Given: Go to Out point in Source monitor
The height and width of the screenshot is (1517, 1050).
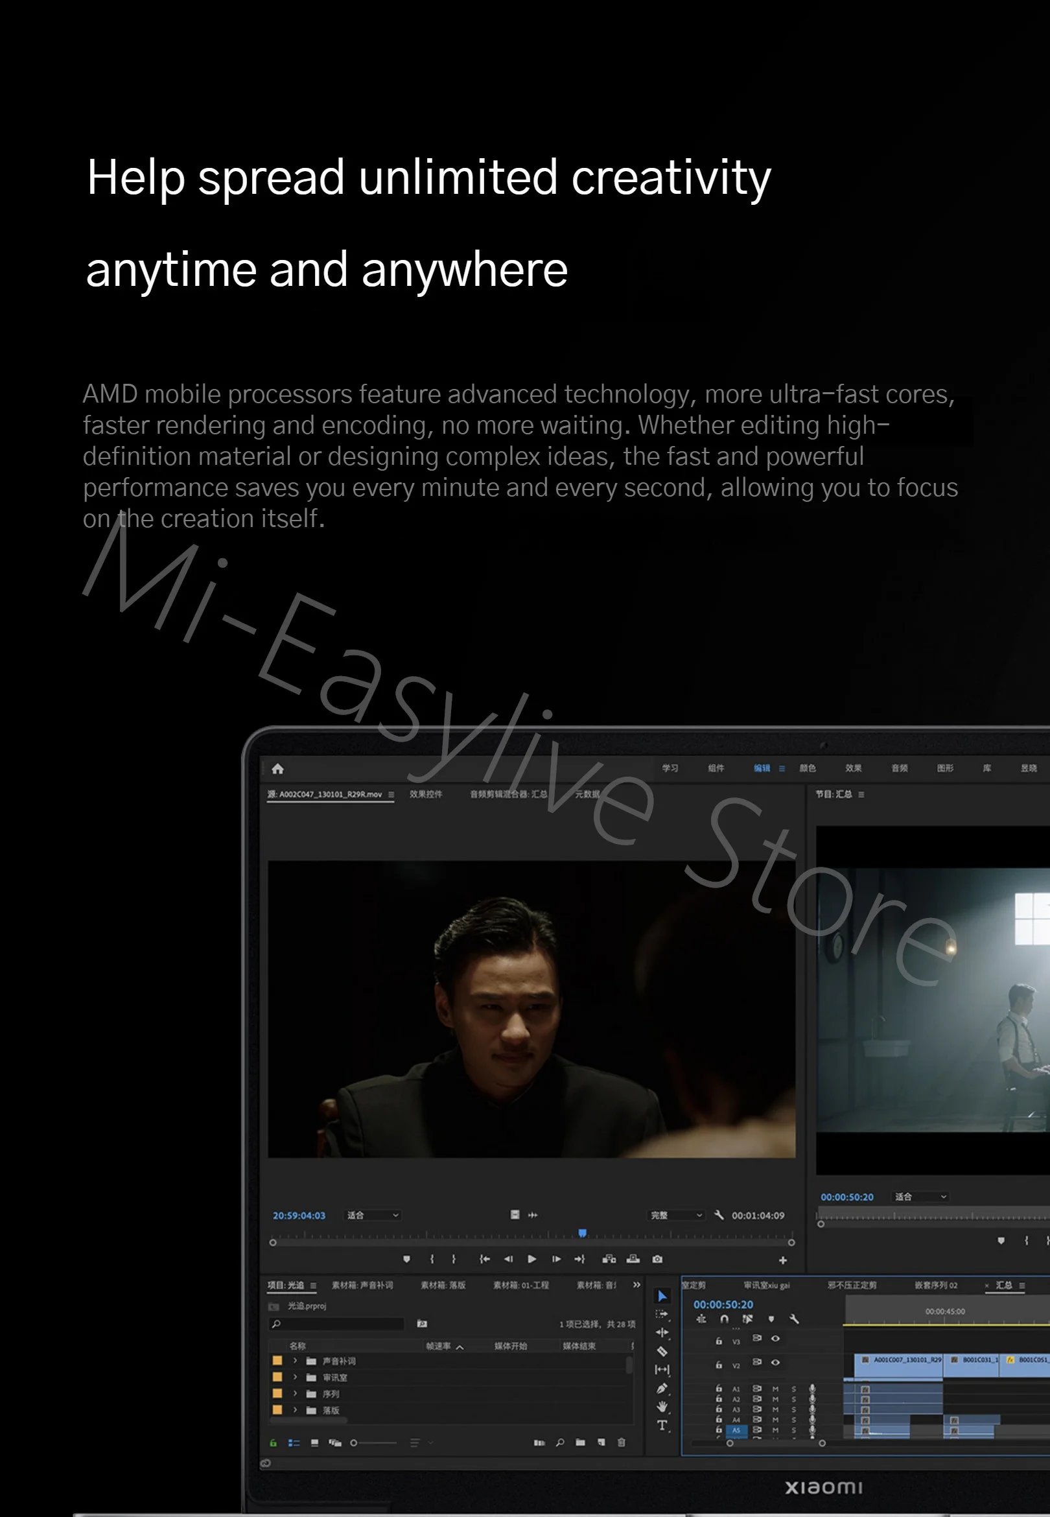Looking at the screenshot, I should pyautogui.click(x=579, y=1259).
